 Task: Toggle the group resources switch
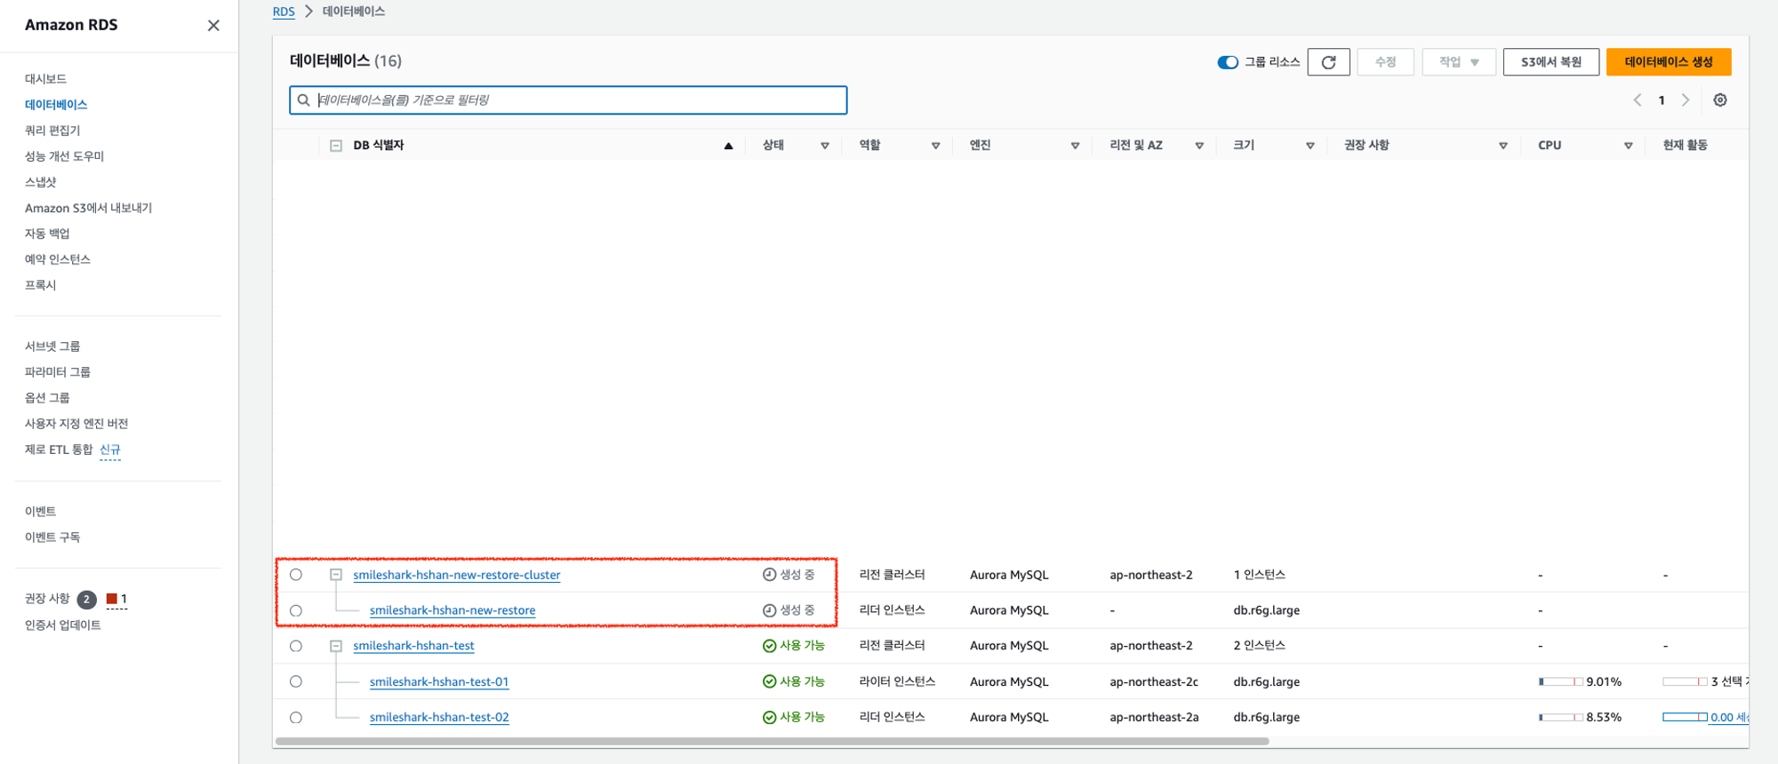point(1228,62)
